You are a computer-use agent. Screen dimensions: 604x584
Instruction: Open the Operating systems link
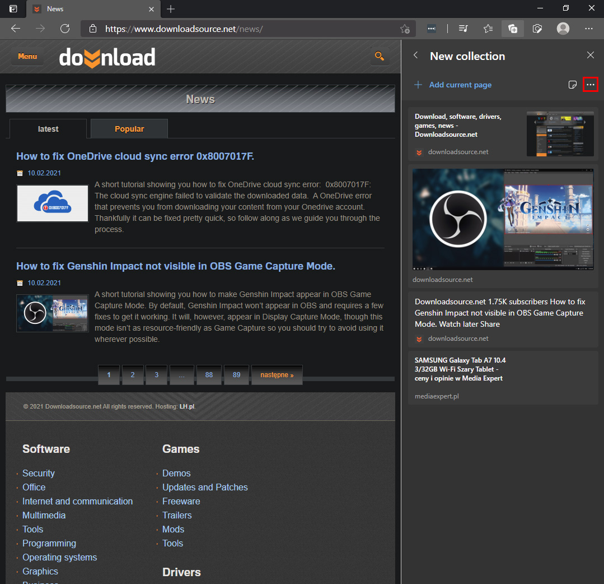pyautogui.click(x=60, y=558)
